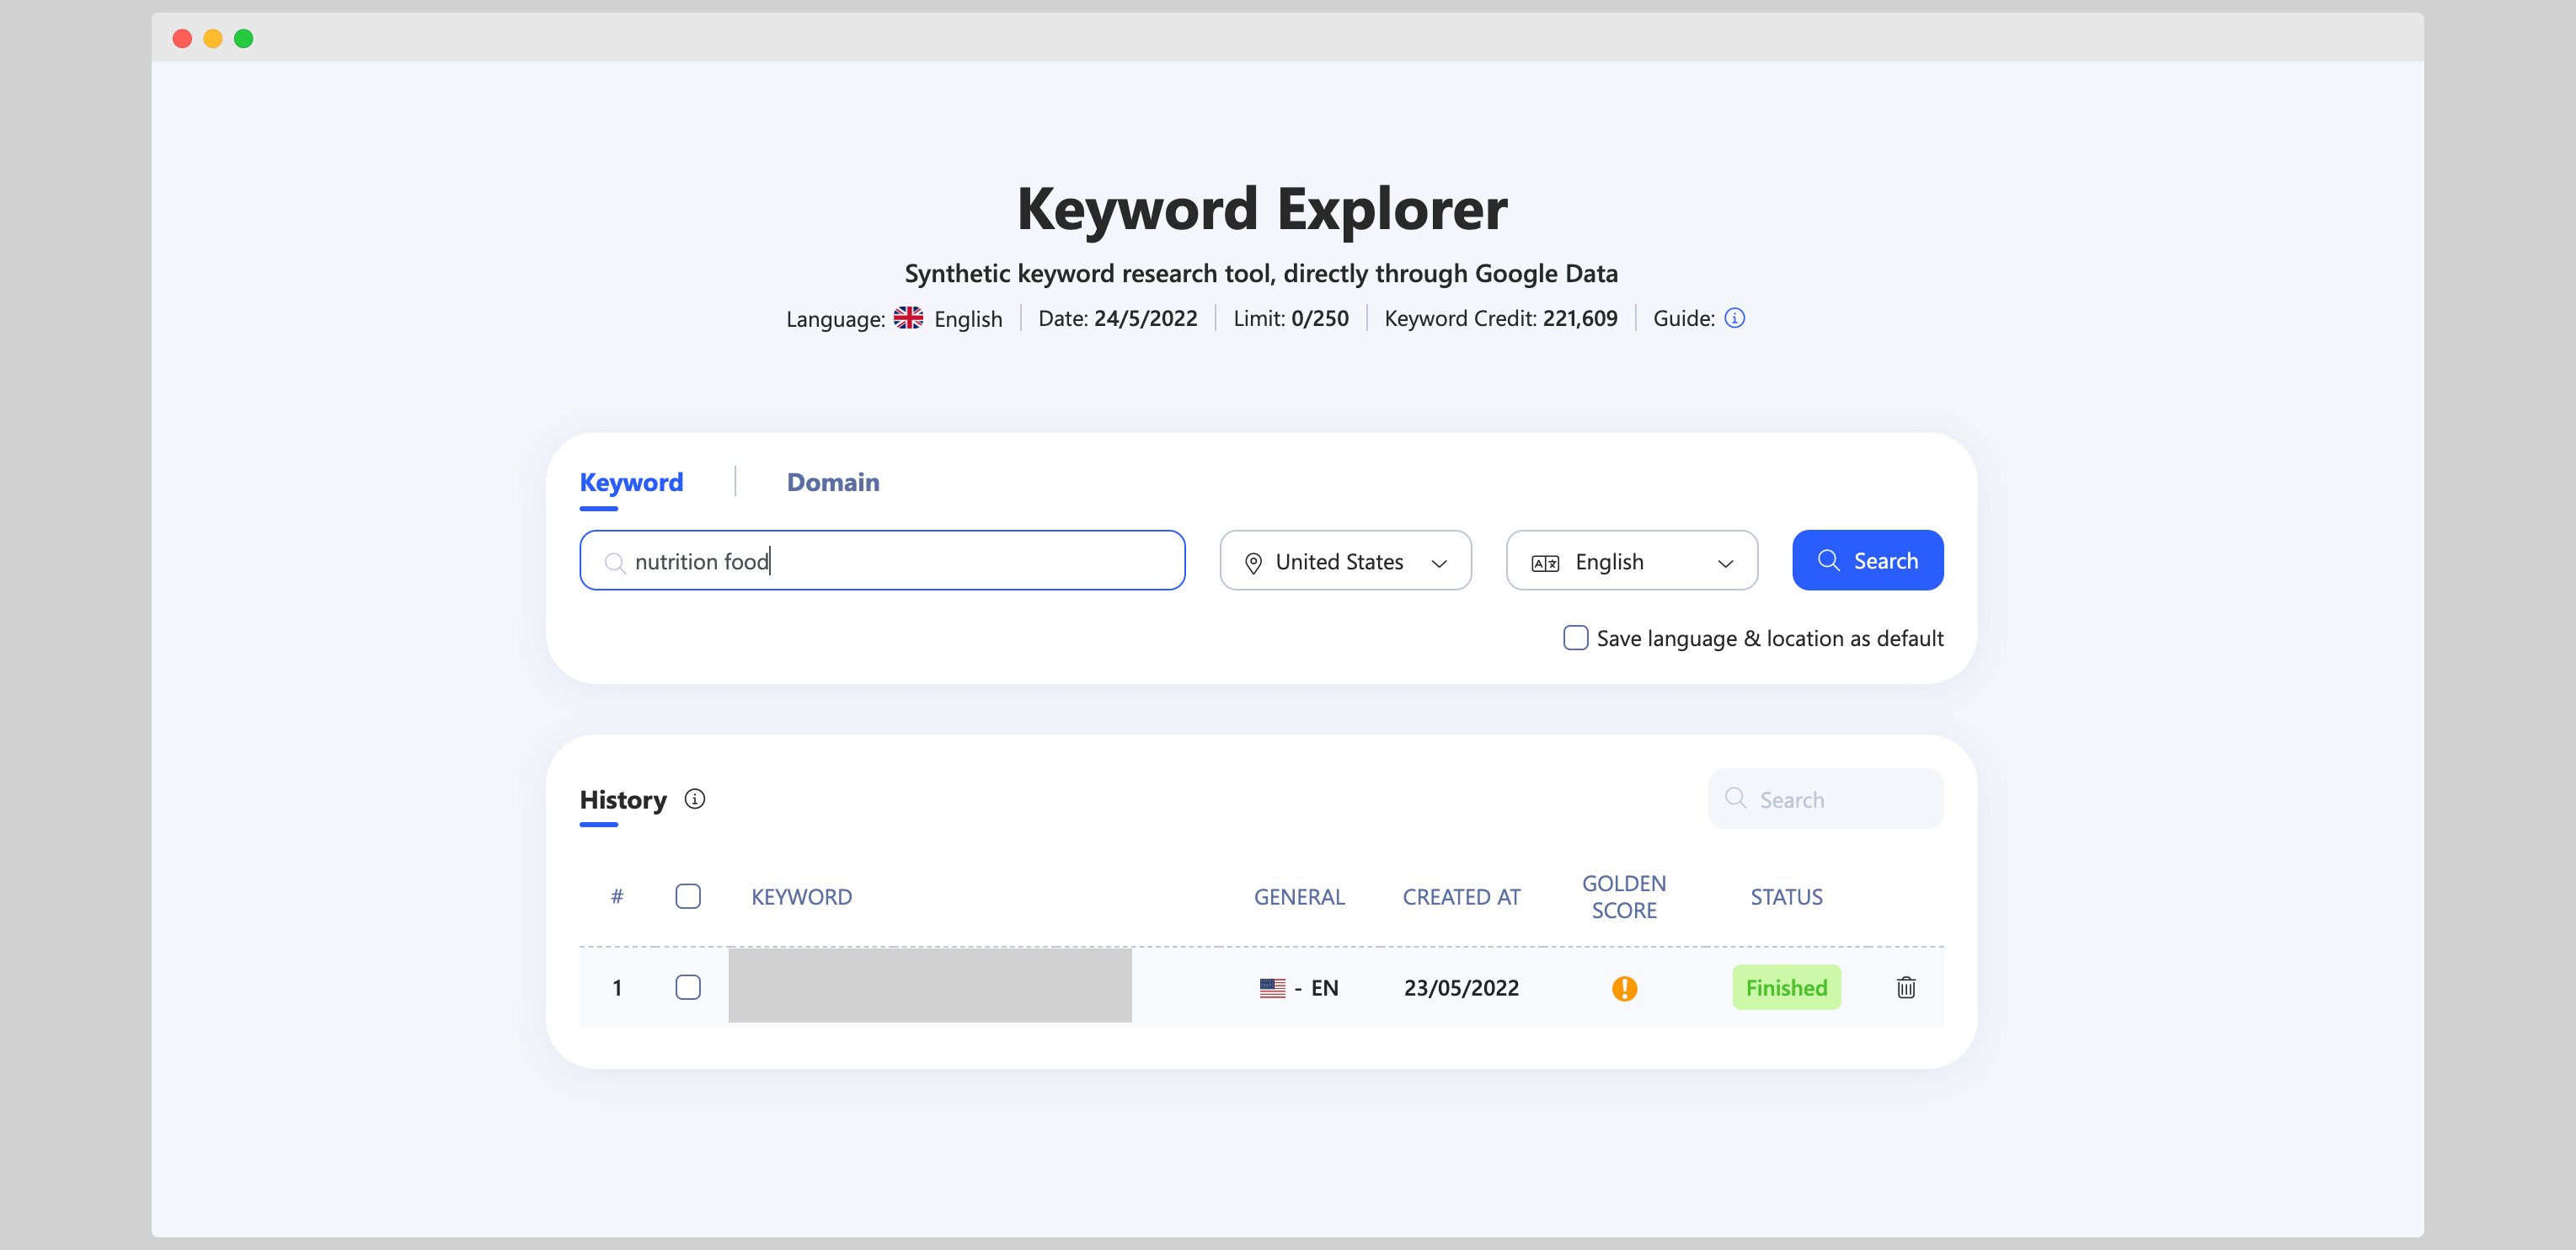Screen dimensions: 2576x1250
Task: Switch to the Domain tab
Action: tap(833, 481)
